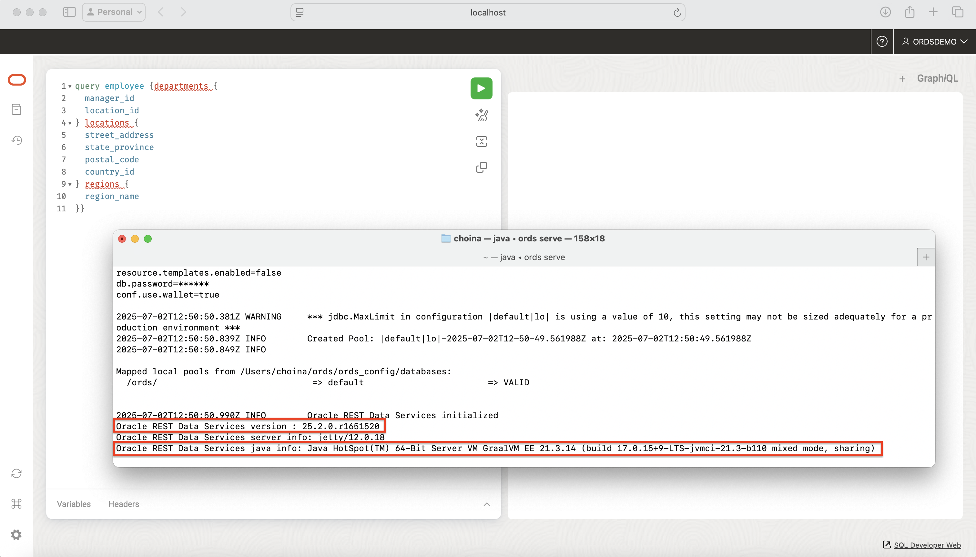Open GraphiQL settings gear icon
This screenshot has height=557, width=976.
pos(16,534)
